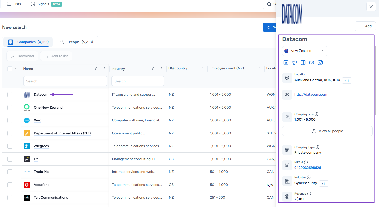
Task: Click the Xero logo icon
Action: [x=27, y=120]
